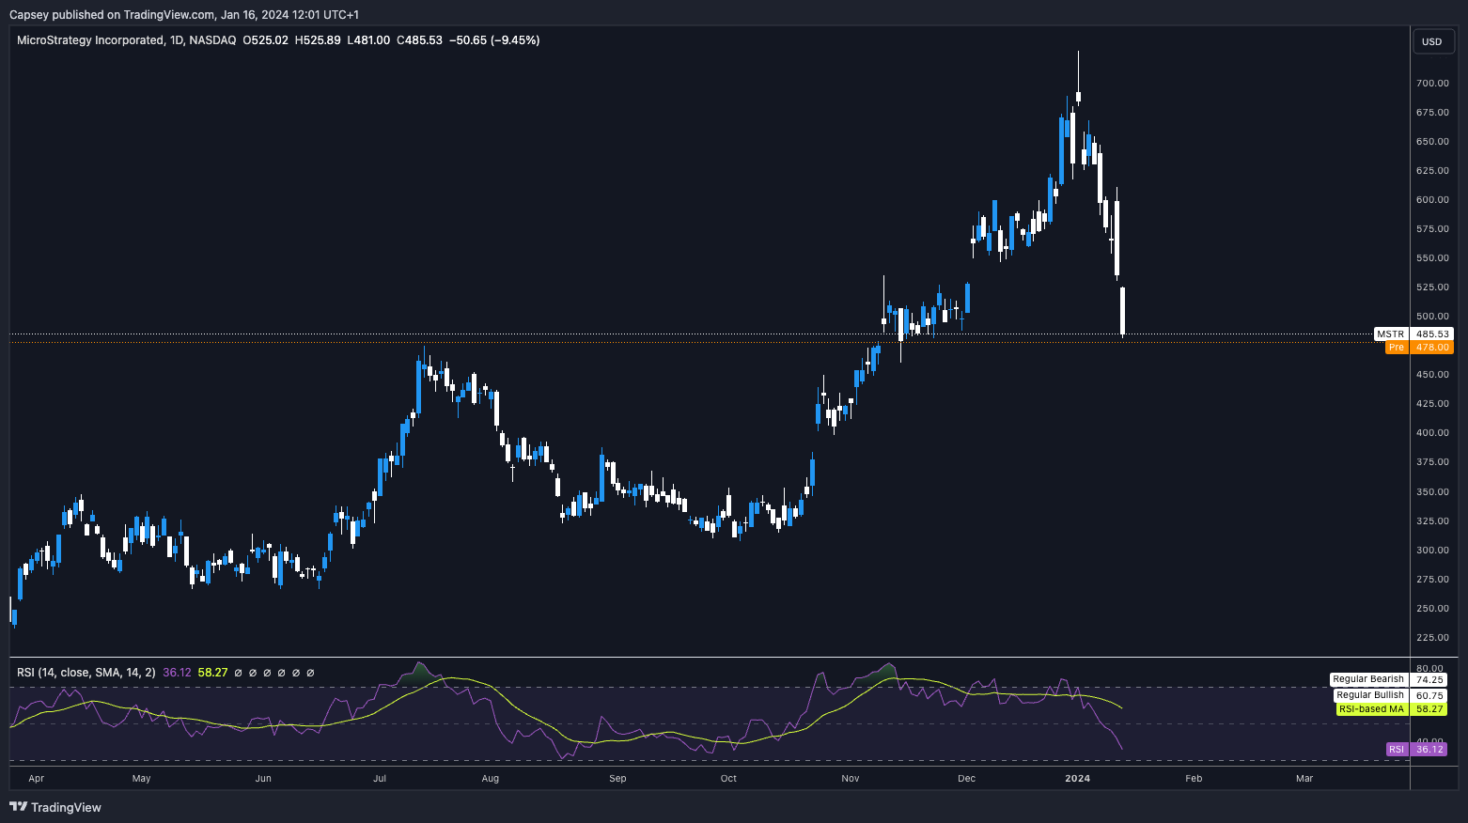Viewport: 1468px width, 823px height.
Task: Click the 700.00 price axis label
Action: click(x=1432, y=83)
